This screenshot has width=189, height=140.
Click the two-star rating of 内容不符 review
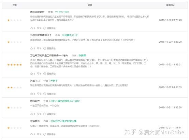[15, 87]
